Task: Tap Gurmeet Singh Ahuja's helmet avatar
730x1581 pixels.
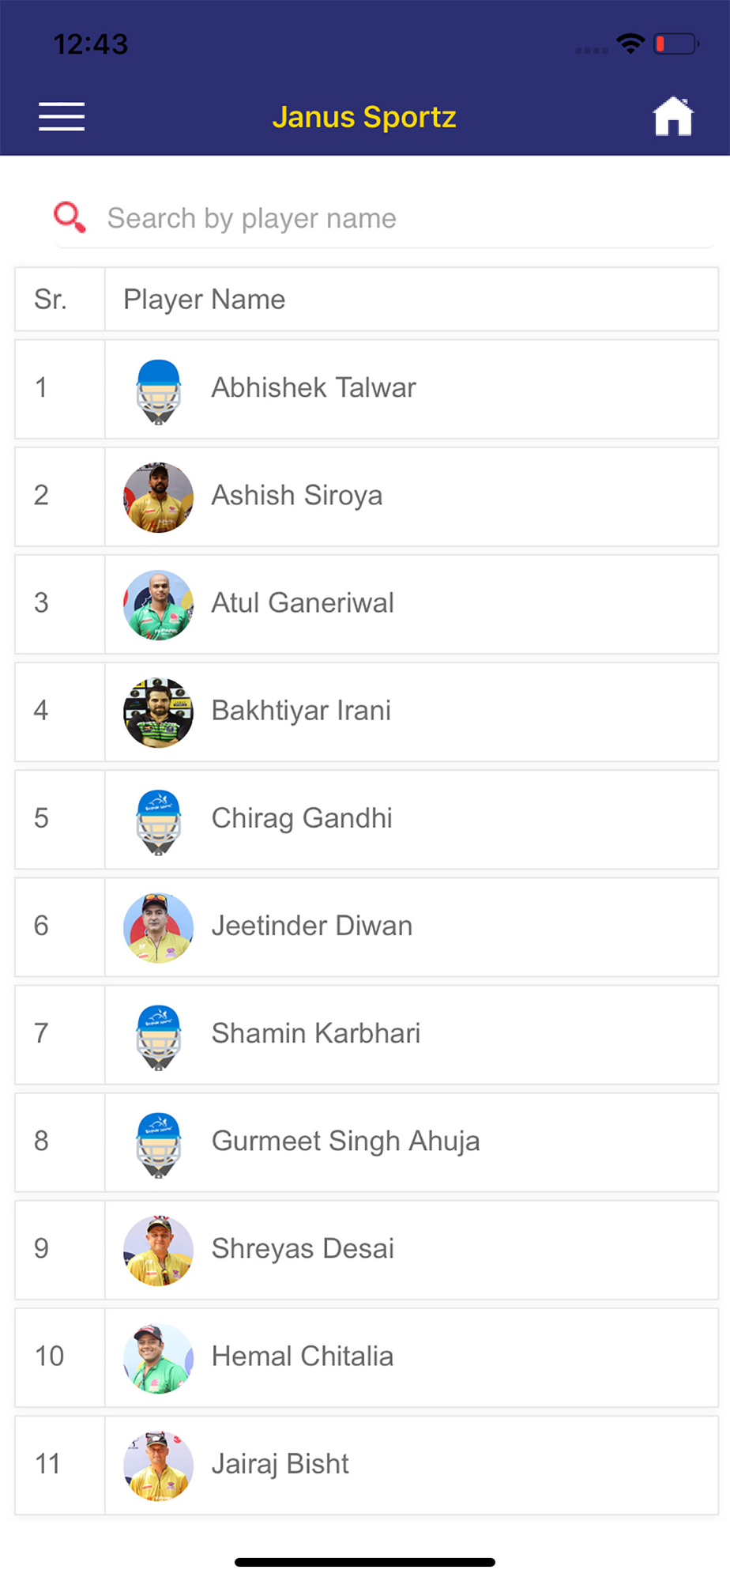Action: click(x=159, y=1144)
